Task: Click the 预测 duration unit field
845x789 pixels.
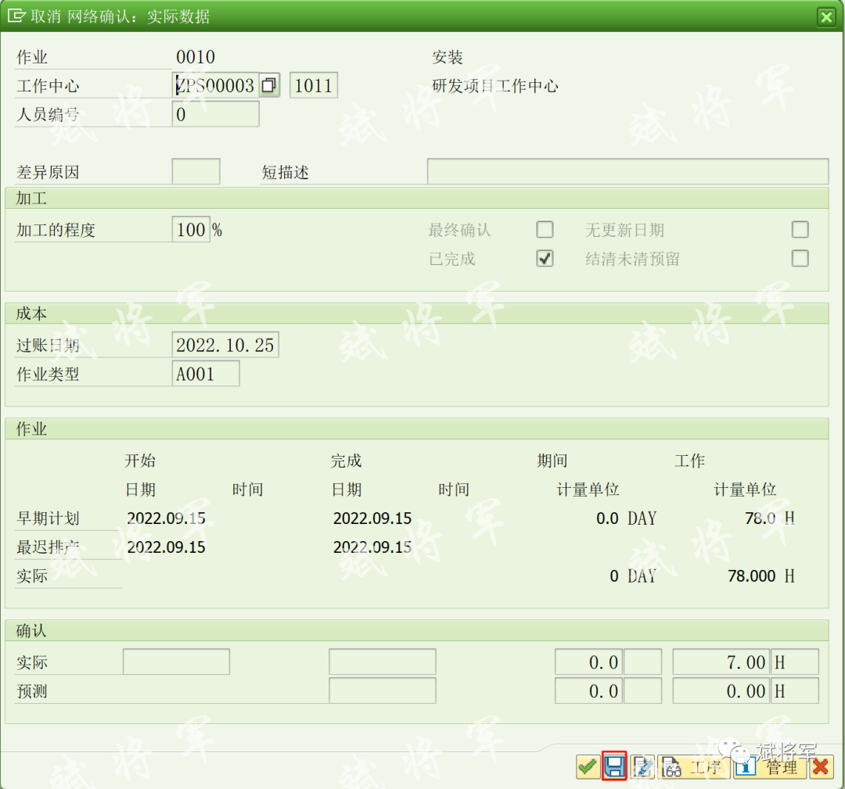Action: pyautogui.click(x=643, y=691)
